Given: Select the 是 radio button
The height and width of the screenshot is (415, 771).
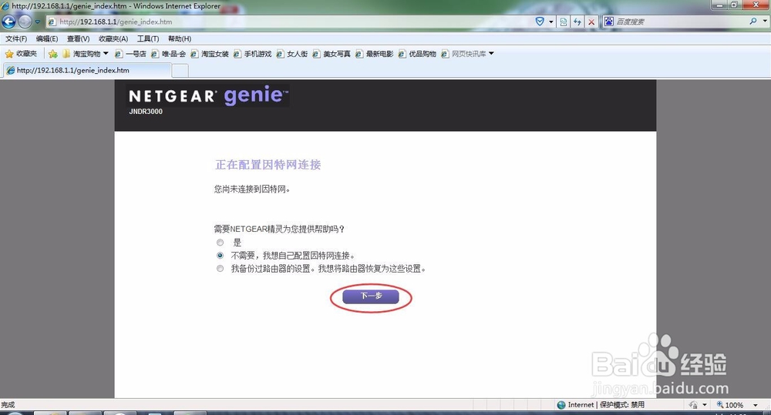Looking at the screenshot, I should click(x=220, y=242).
